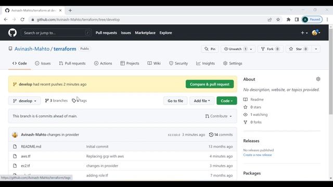Open the Security tab
The image size is (333, 187).
point(178,63)
